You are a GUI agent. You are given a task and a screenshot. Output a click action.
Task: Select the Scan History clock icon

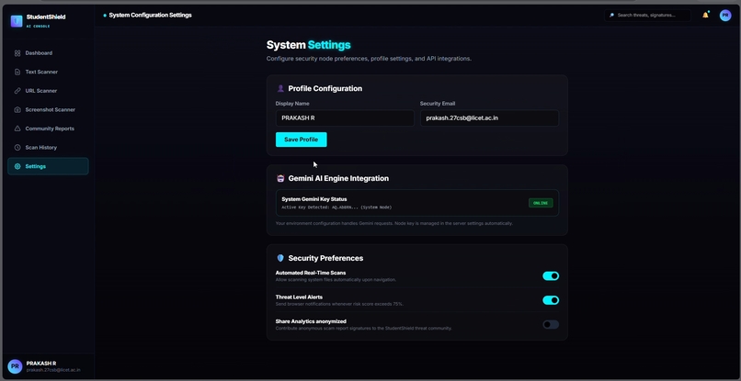point(17,148)
